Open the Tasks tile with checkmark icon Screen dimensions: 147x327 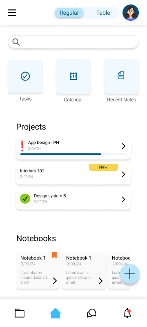click(x=25, y=76)
